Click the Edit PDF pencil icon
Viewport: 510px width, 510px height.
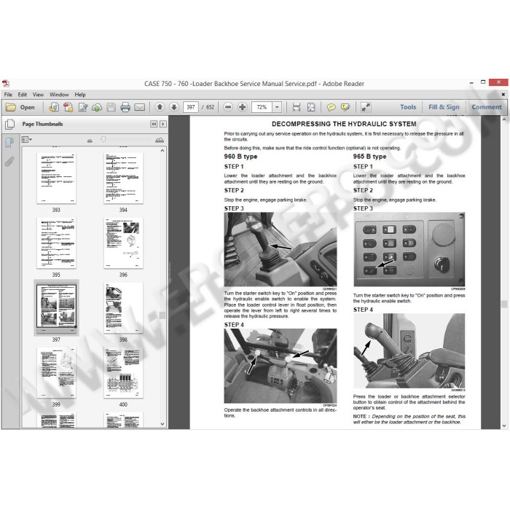click(83, 107)
